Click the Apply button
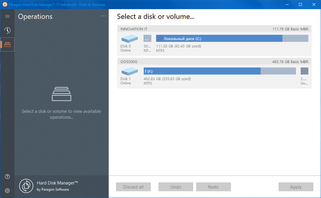This screenshot has height=198, width=321. point(296,187)
